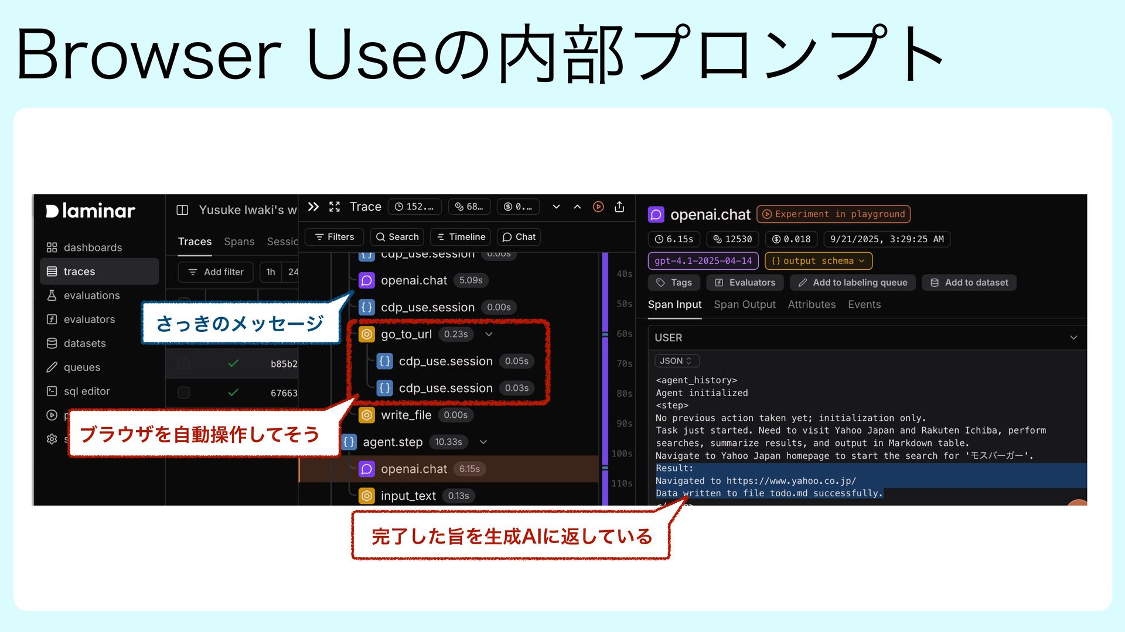Image resolution: width=1125 pixels, height=632 pixels.
Task: Open the Chat view
Action: (x=519, y=237)
